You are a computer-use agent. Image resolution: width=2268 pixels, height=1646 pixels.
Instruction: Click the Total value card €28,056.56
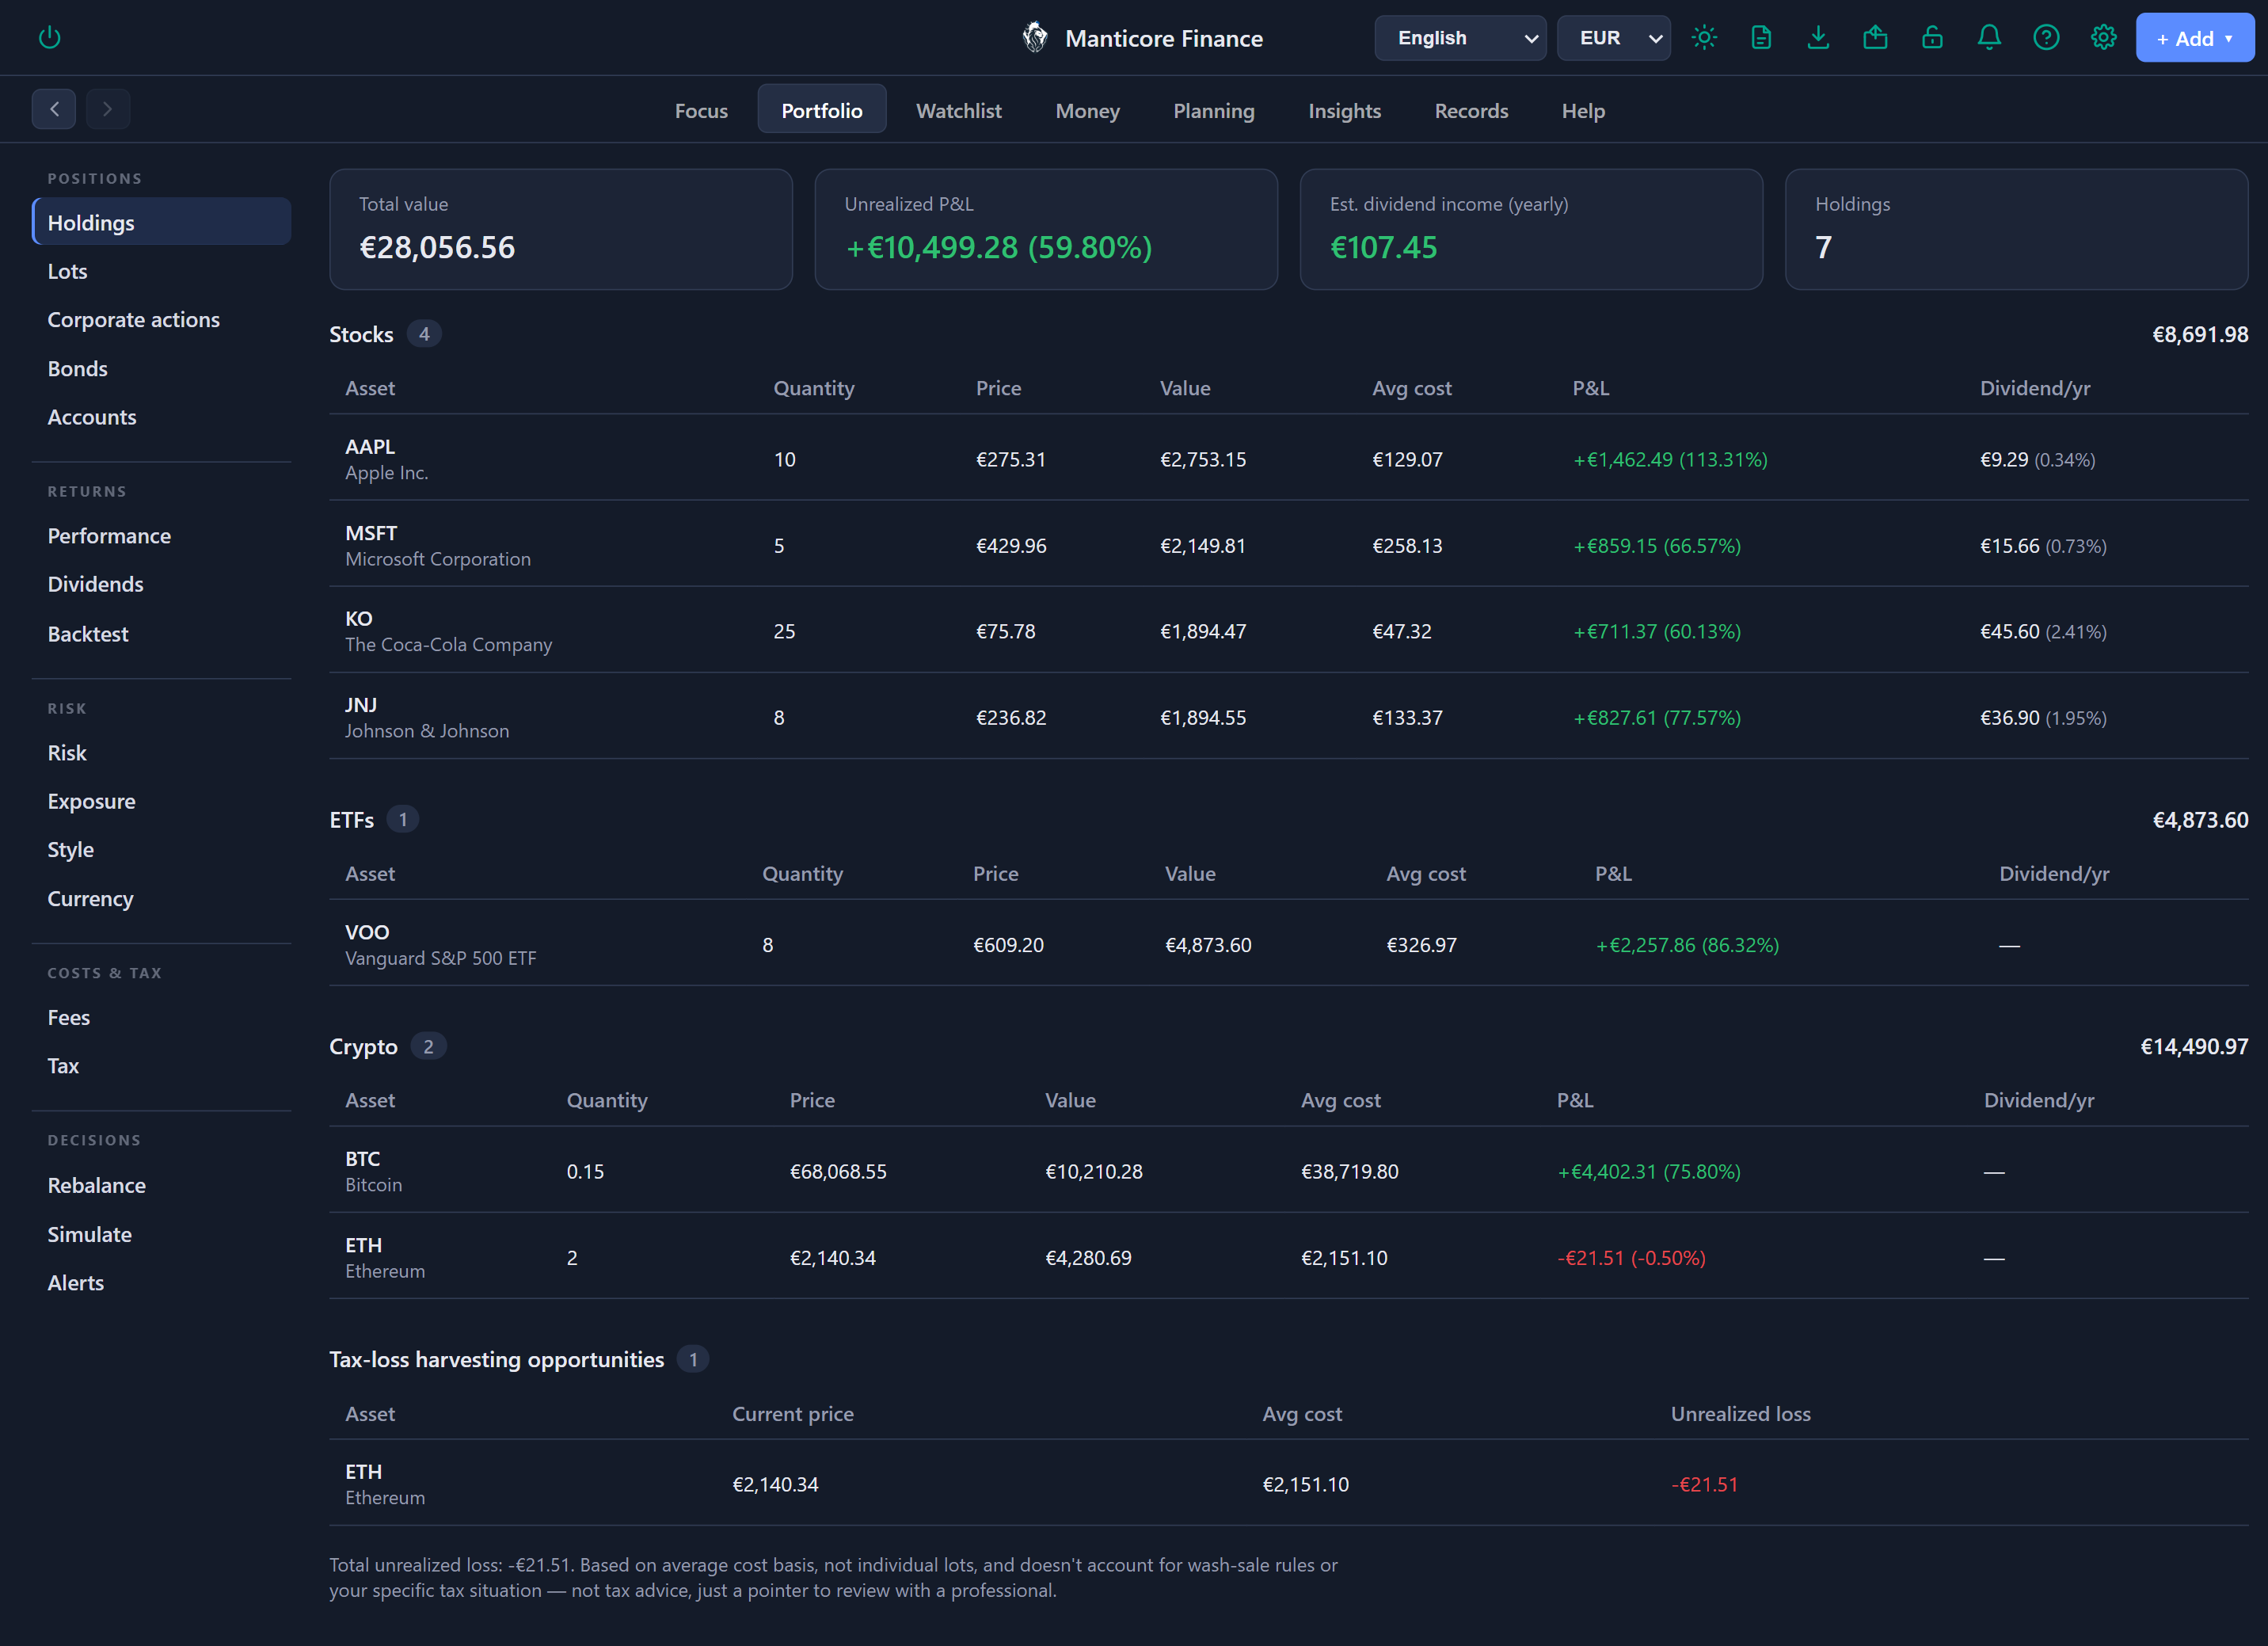561,229
